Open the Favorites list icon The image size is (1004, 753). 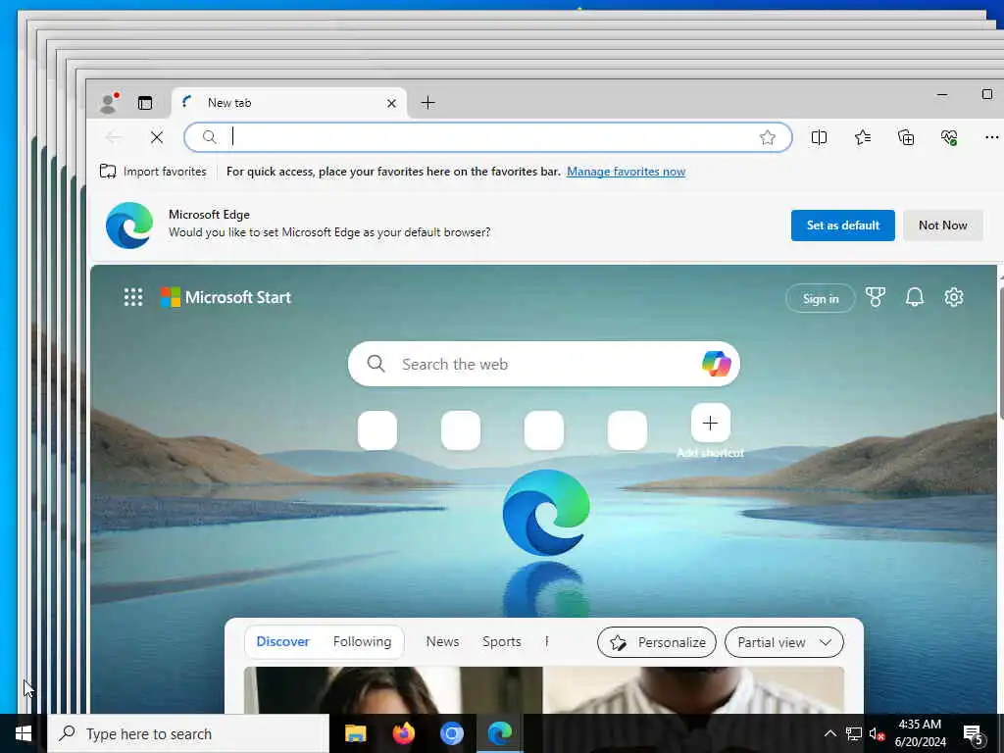pos(863,137)
